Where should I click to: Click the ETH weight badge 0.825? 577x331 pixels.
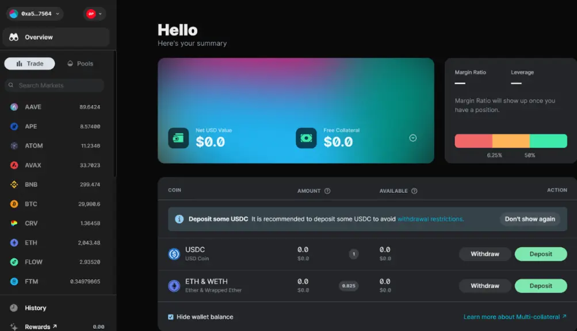[x=349, y=286]
